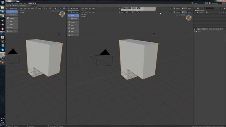Toggle overlays icon in right viewport lower header
Viewport: 226px width, 127px height.
point(174,12)
